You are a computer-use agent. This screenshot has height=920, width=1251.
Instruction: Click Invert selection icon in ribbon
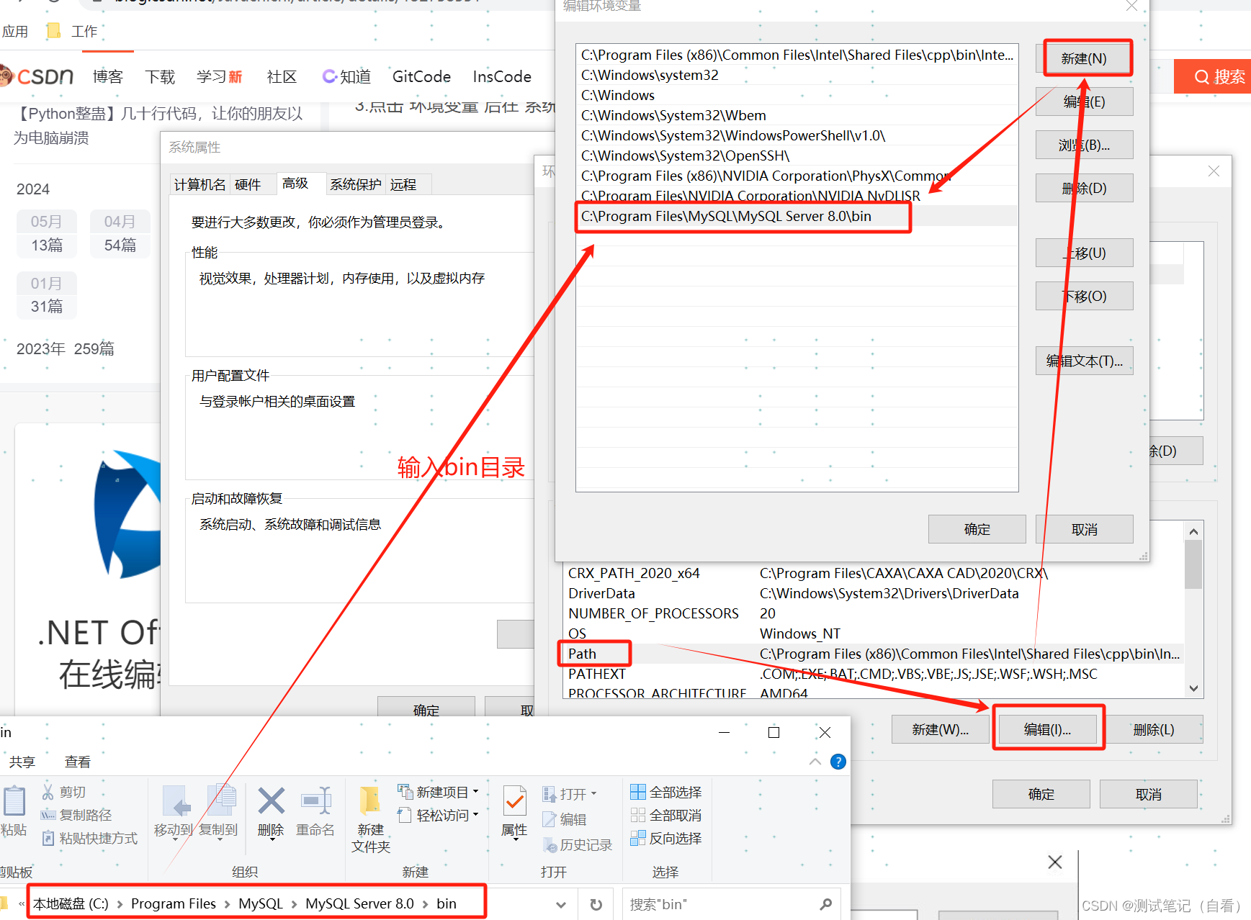coord(637,838)
